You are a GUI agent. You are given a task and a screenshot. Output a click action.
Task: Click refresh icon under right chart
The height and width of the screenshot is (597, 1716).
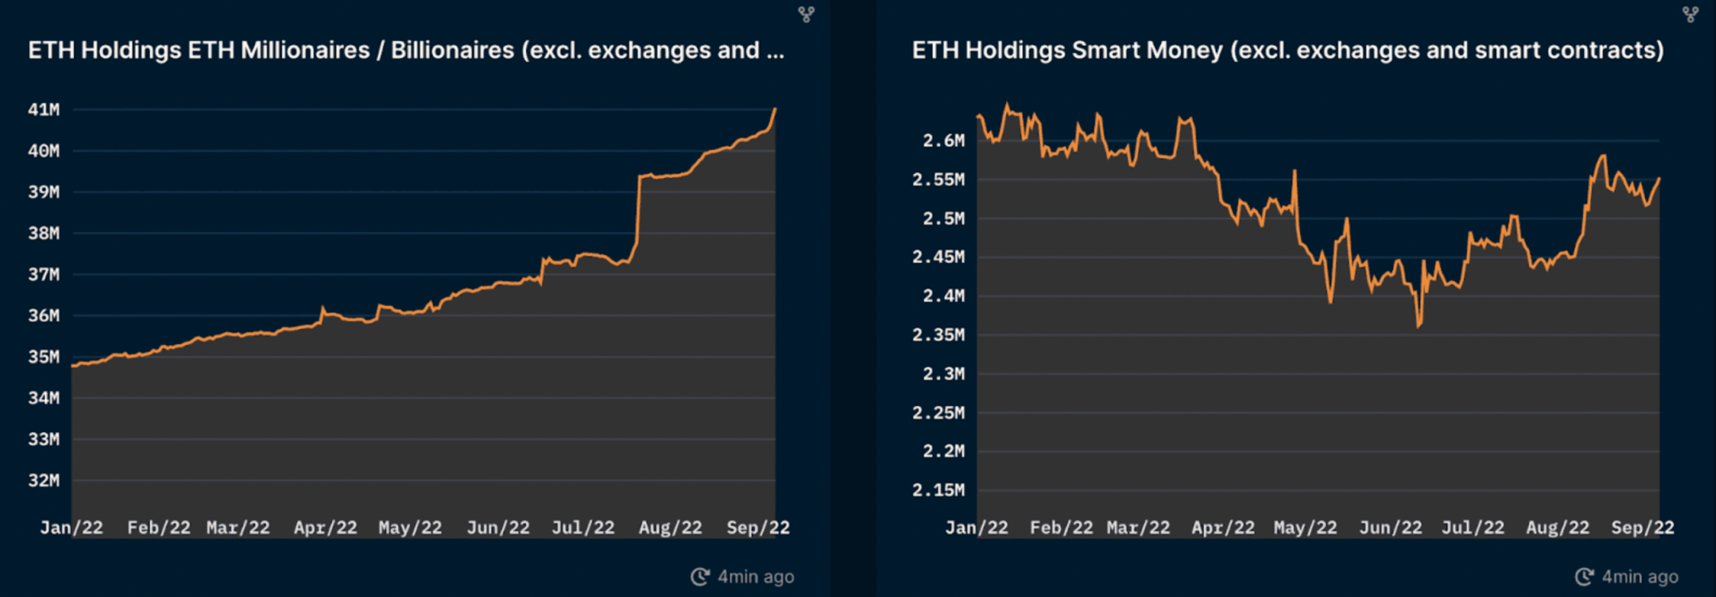1584,576
